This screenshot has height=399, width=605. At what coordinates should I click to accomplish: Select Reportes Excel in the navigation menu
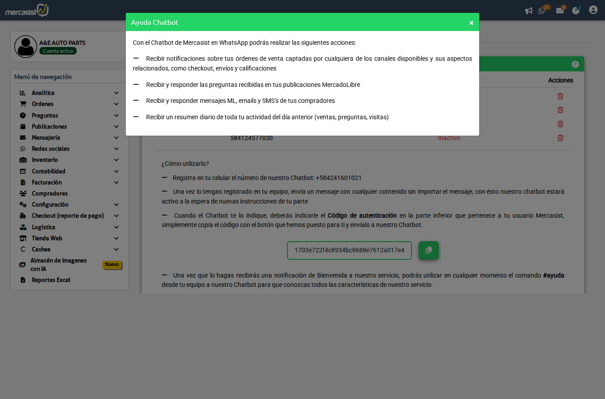tap(50, 280)
